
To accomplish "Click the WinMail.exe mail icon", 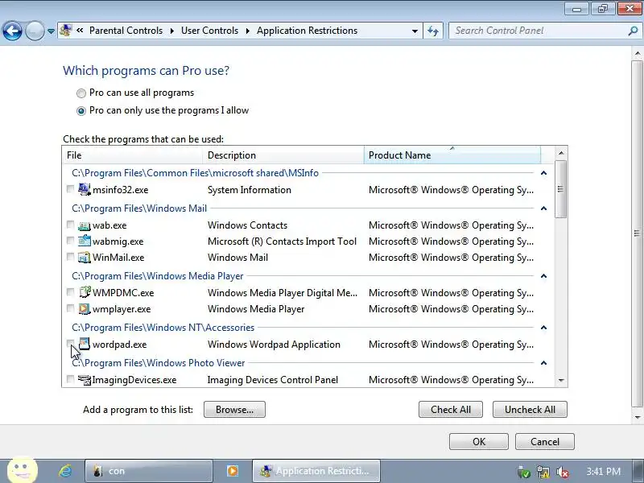I will click(x=85, y=258).
